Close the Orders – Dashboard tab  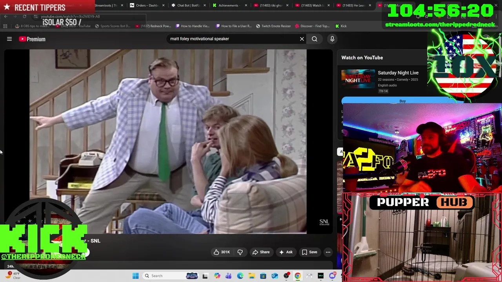pyautogui.click(x=164, y=5)
